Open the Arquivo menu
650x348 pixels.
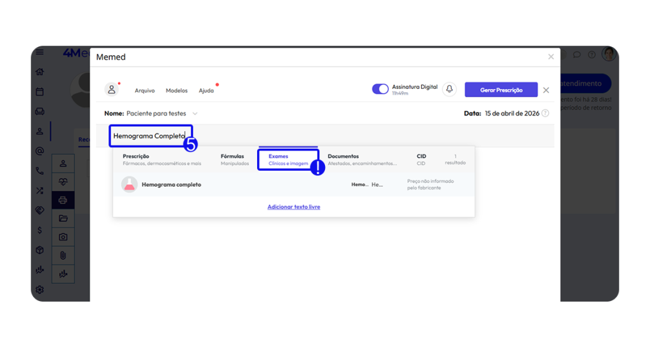[145, 91]
